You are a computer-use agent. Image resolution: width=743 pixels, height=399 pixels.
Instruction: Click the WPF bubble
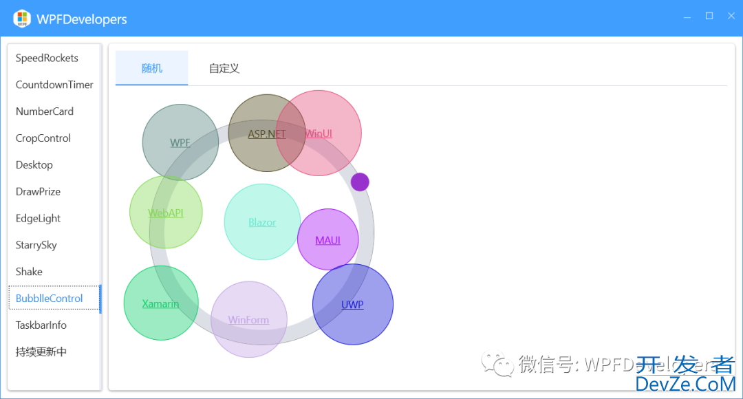pyautogui.click(x=180, y=142)
